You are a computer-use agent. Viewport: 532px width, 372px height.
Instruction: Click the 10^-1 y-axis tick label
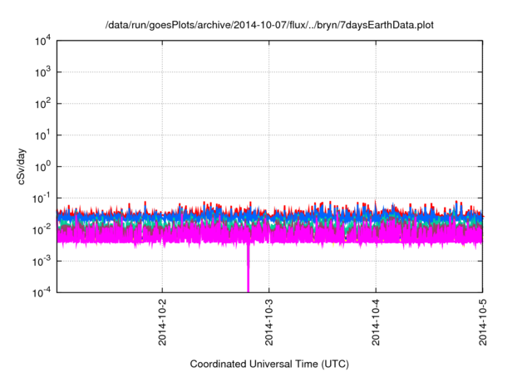pos(42,198)
